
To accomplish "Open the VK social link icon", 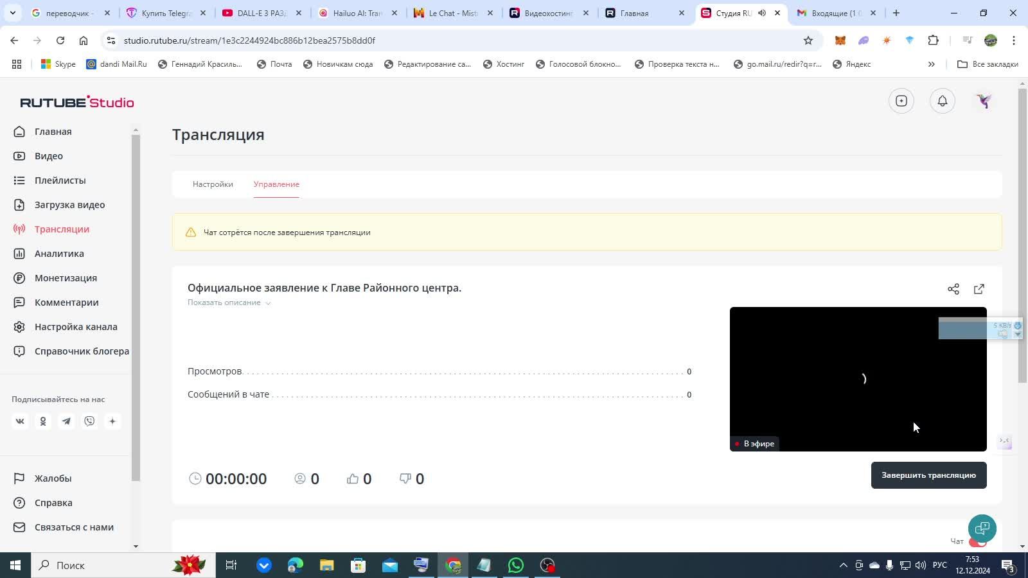I will (20, 421).
